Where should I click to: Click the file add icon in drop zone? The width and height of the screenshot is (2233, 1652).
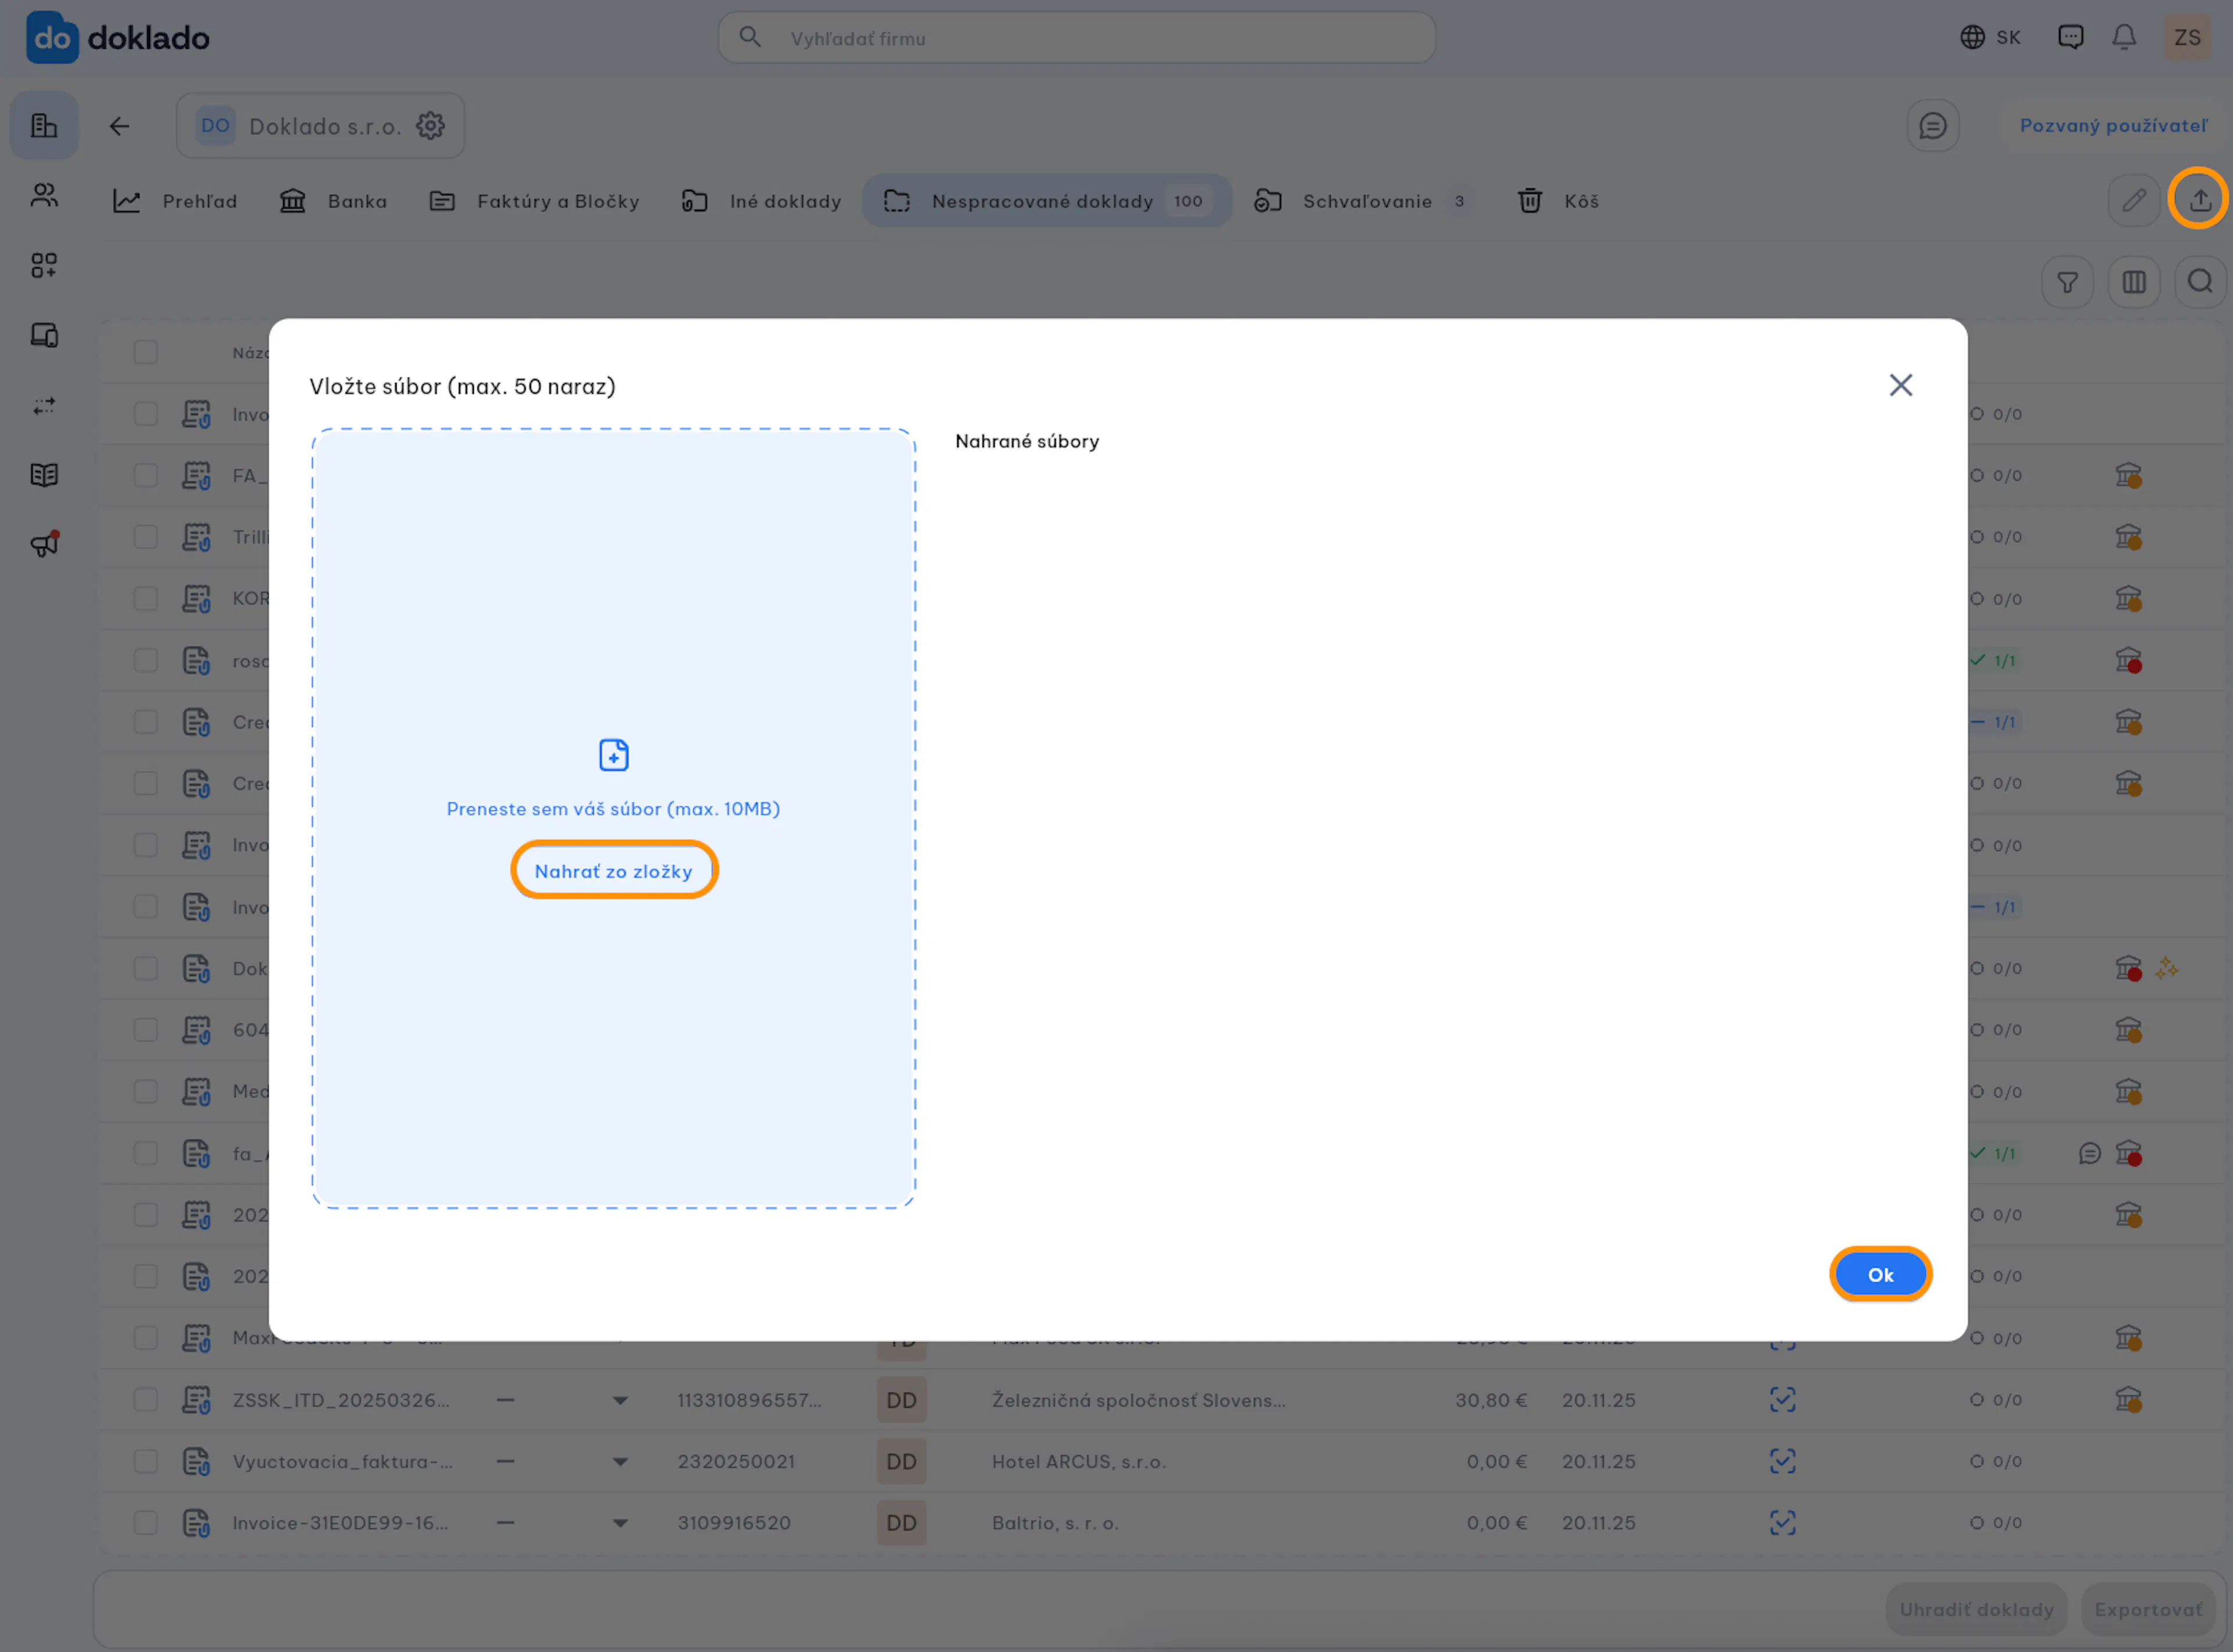[614, 756]
